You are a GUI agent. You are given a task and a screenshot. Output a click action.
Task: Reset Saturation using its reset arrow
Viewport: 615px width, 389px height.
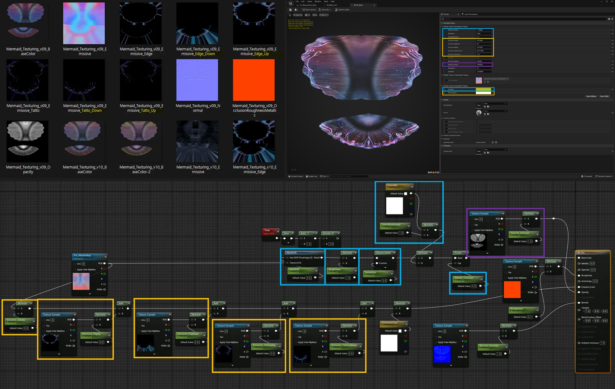[612, 72]
